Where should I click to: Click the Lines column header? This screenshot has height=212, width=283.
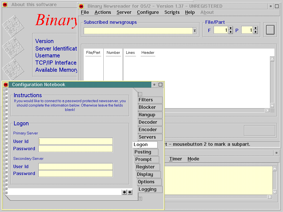tap(130, 53)
